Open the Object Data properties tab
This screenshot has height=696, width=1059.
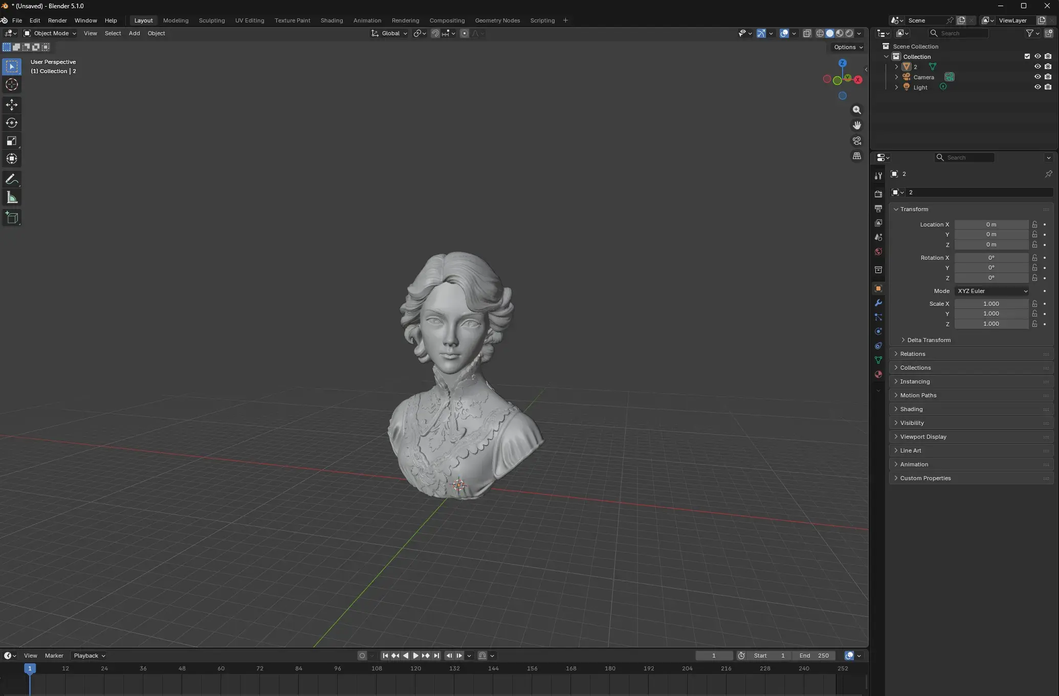(878, 360)
